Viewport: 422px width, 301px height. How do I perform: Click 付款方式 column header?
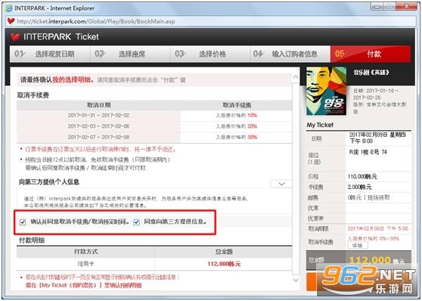pyautogui.click(x=85, y=252)
